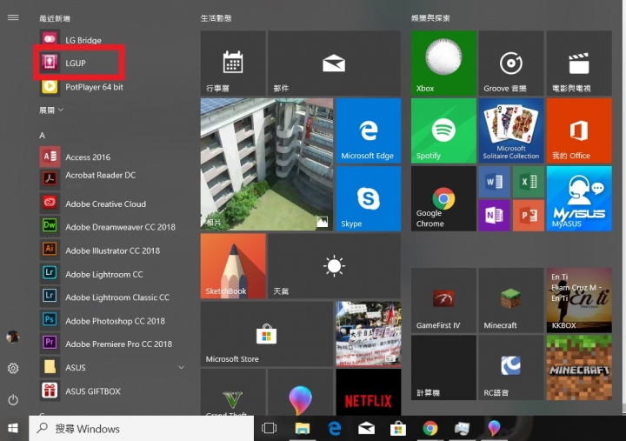Screen dimensions: 626x441
Task: Launch the Minecraft cube tile
Action: pos(511,300)
